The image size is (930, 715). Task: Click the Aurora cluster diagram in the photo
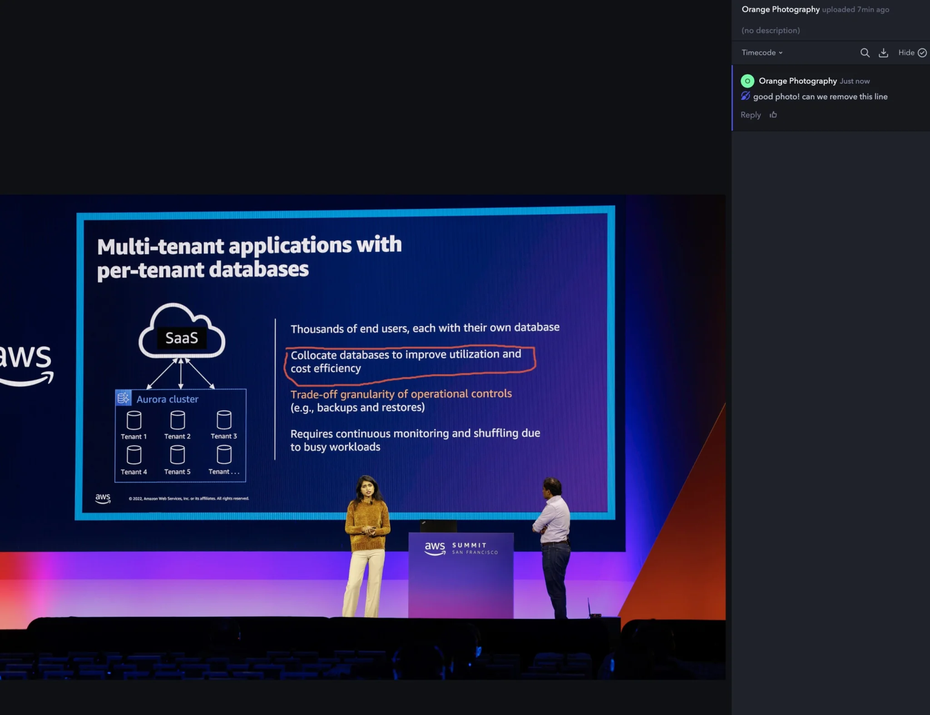[180, 436]
